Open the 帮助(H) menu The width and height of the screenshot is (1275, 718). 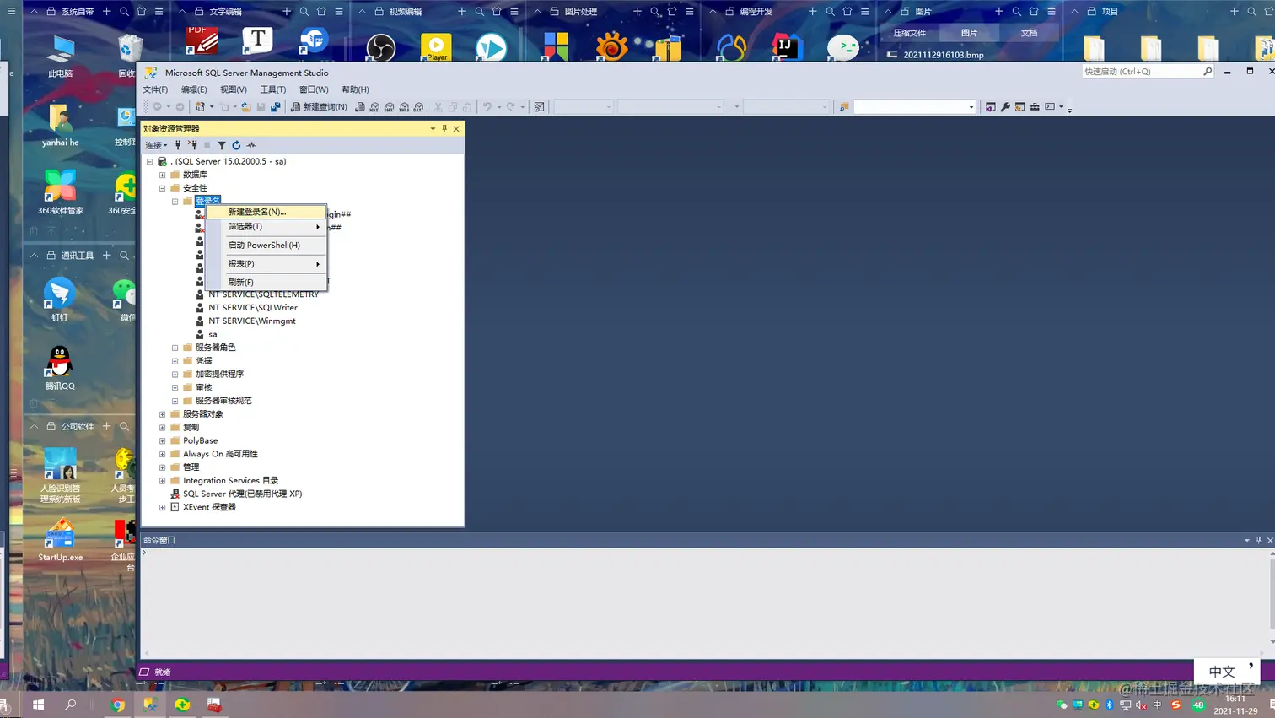pos(355,89)
